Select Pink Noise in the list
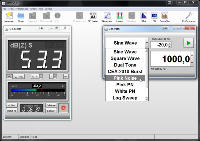 coord(125,78)
